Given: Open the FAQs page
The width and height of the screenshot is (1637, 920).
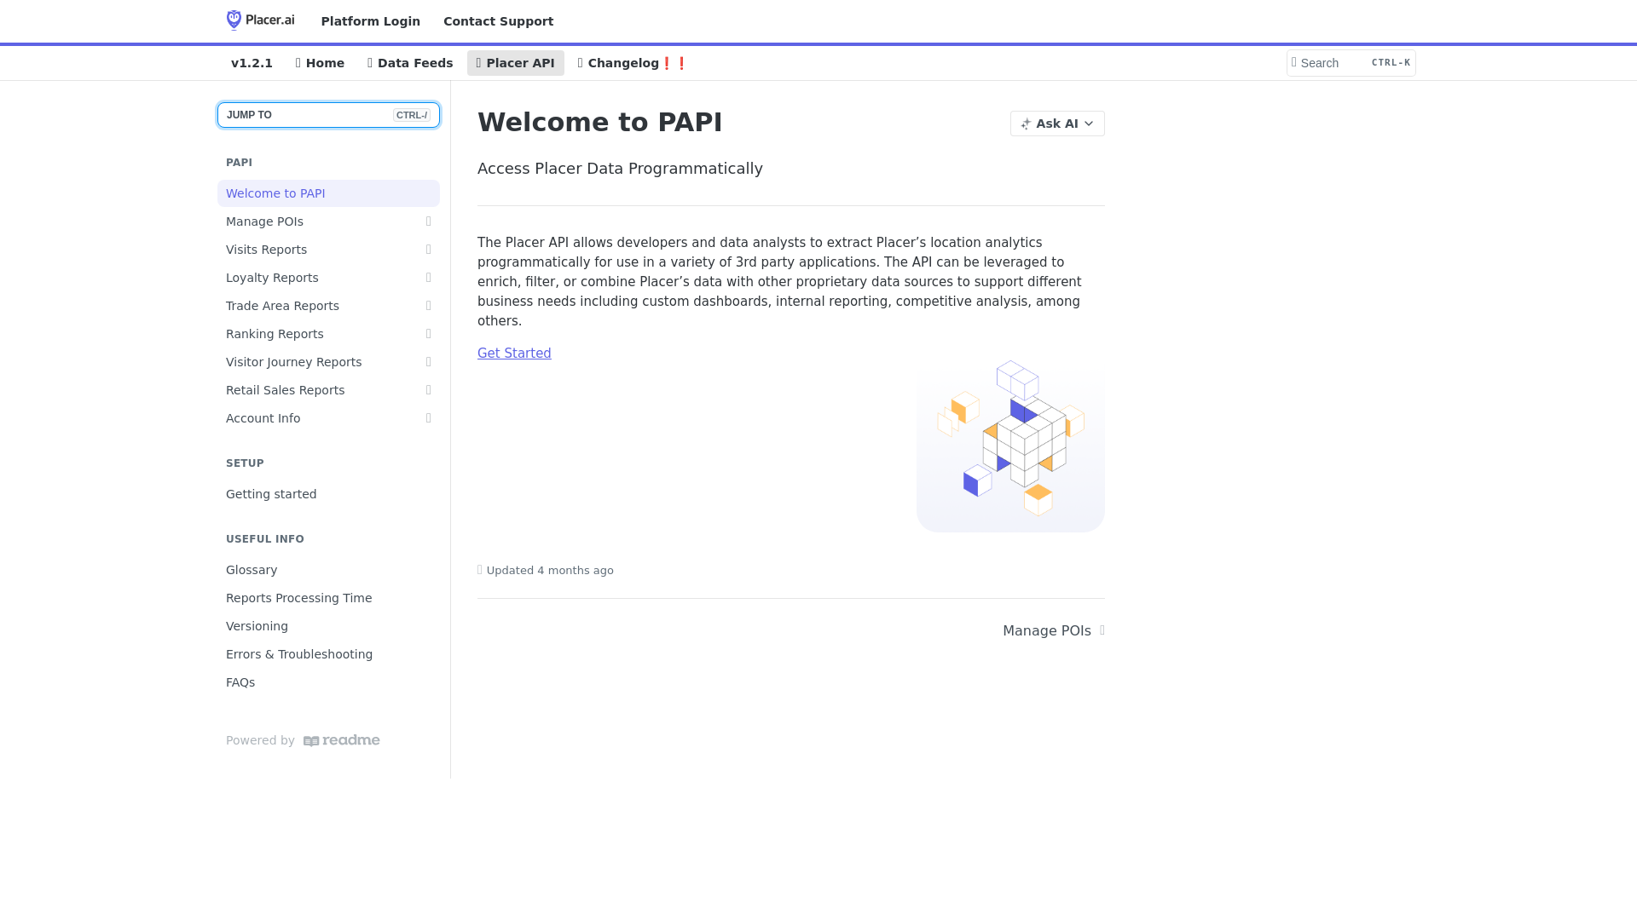Looking at the screenshot, I should coord(328,682).
